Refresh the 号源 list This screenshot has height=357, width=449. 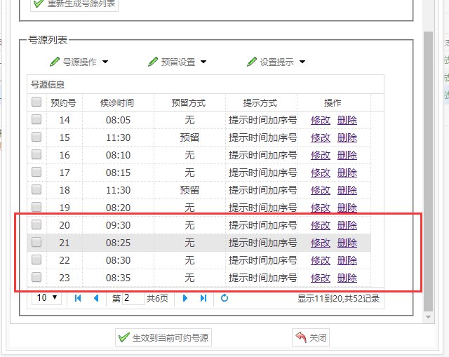coord(224,298)
